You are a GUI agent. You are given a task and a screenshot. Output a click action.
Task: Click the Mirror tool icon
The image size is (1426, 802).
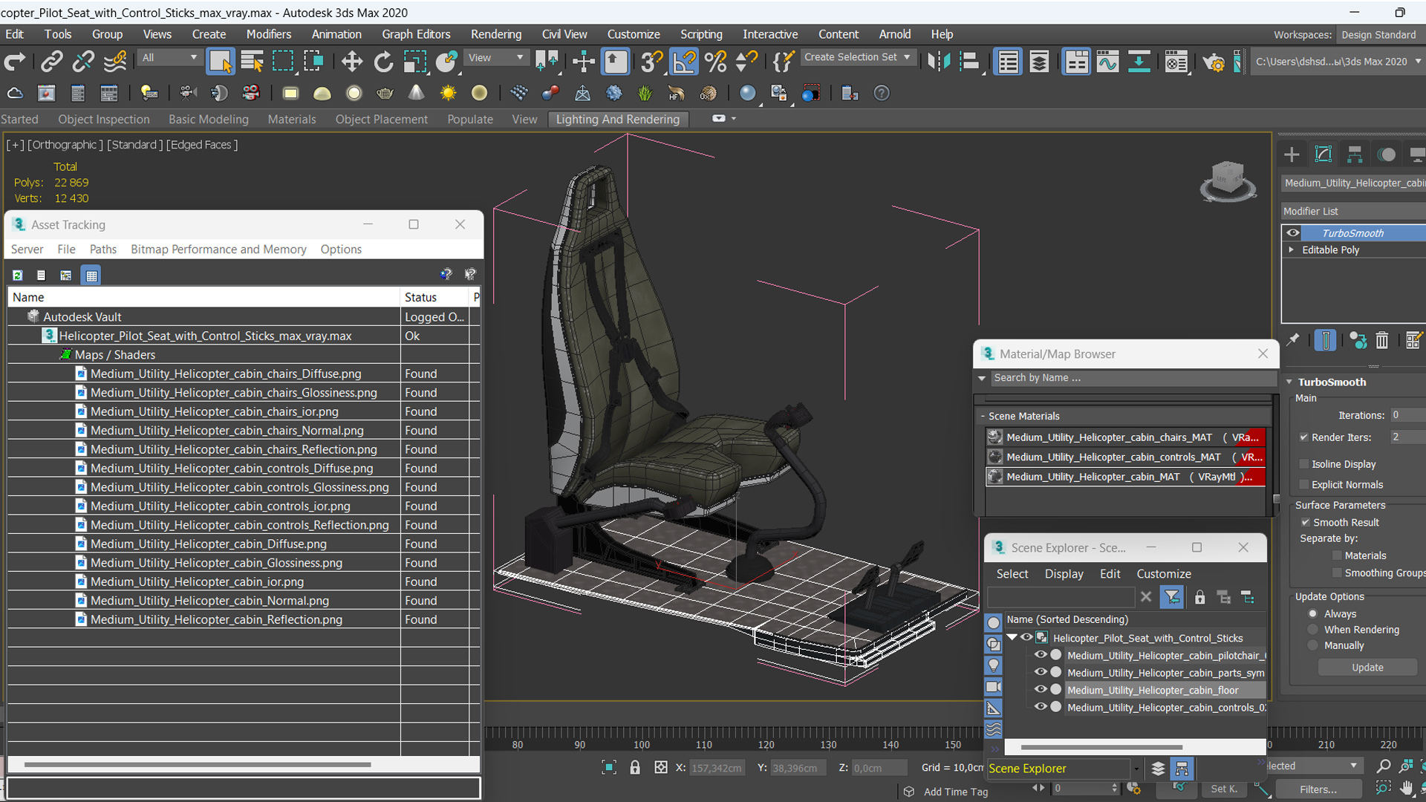tap(939, 62)
